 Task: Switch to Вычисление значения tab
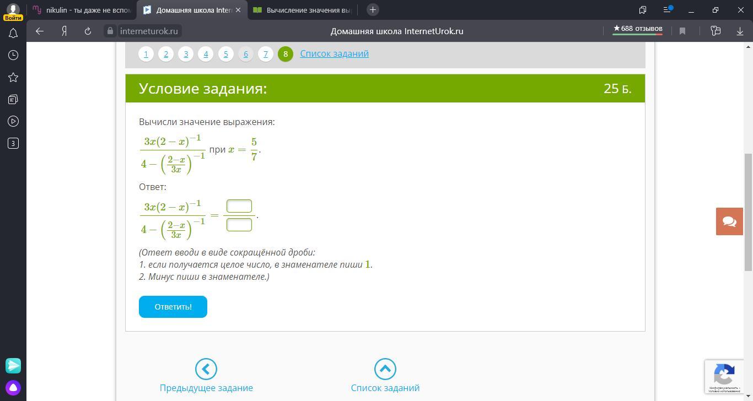(x=303, y=10)
